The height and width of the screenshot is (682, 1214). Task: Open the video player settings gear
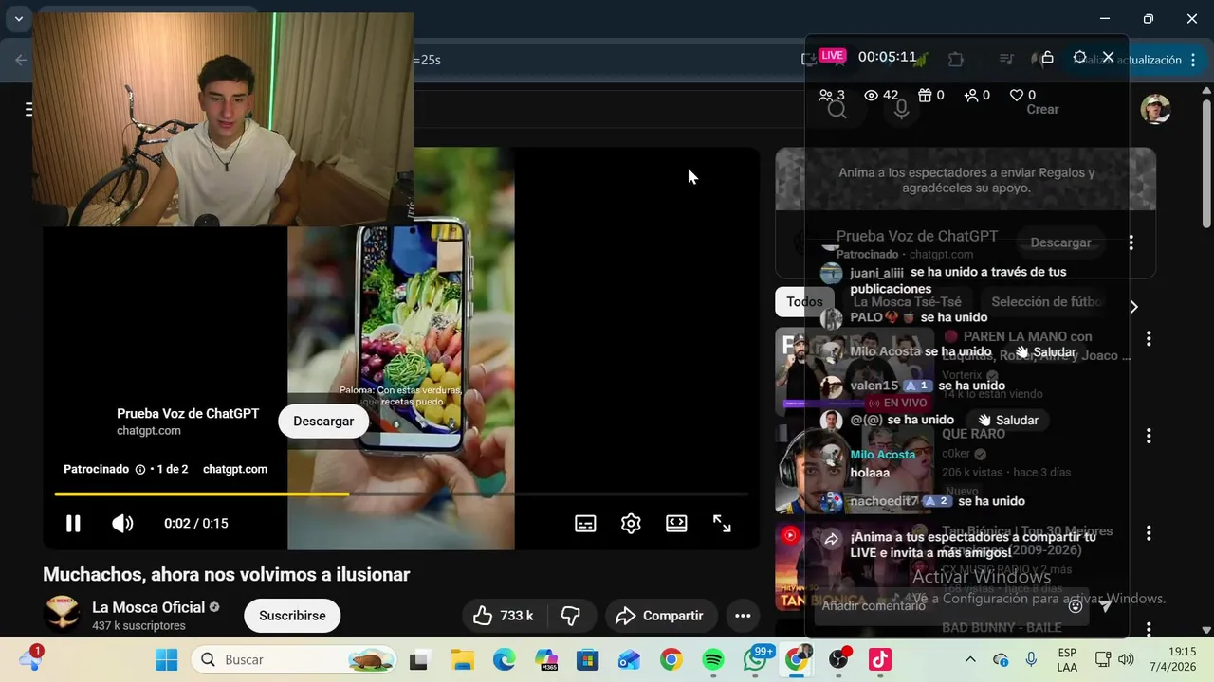pos(631,523)
